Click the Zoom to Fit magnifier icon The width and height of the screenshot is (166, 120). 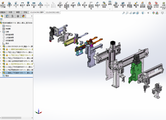pos(123,13)
